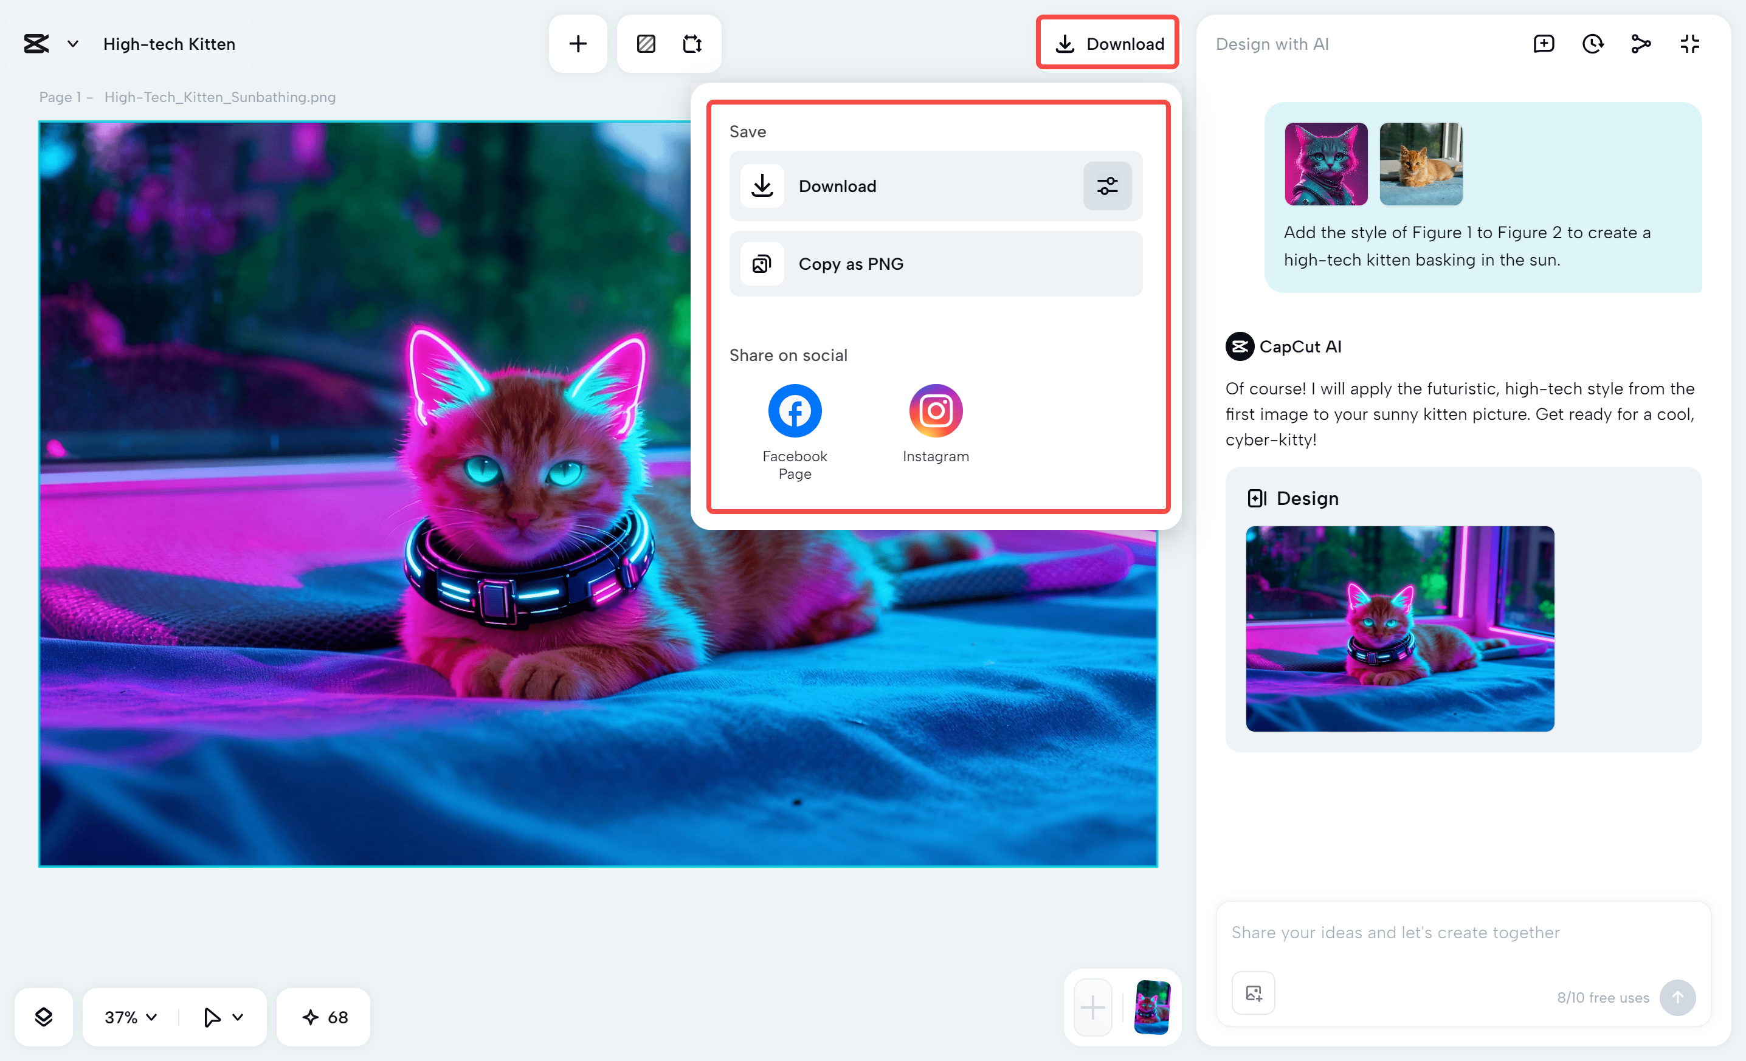Click the background removal hatched square icon
Viewport: 1746px width, 1061px height.
click(x=646, y=44)
